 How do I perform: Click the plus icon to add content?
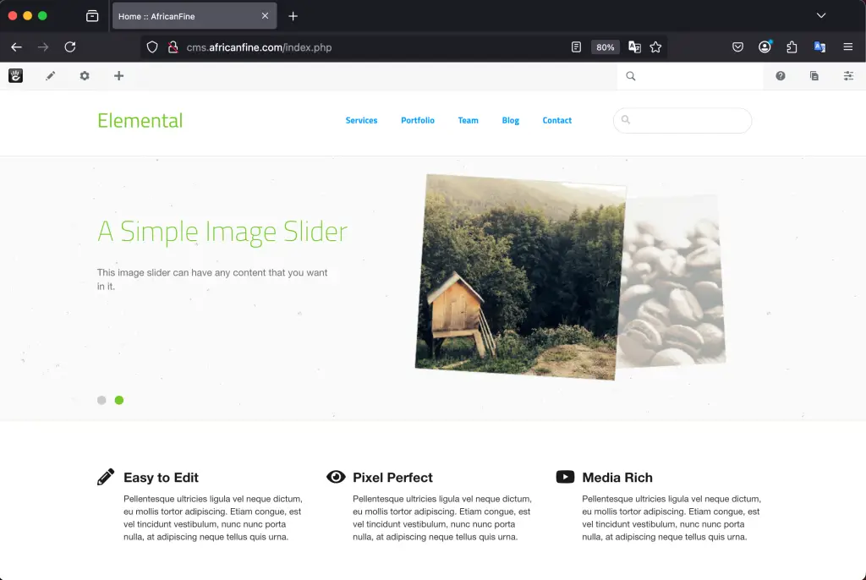click(118, 75)
